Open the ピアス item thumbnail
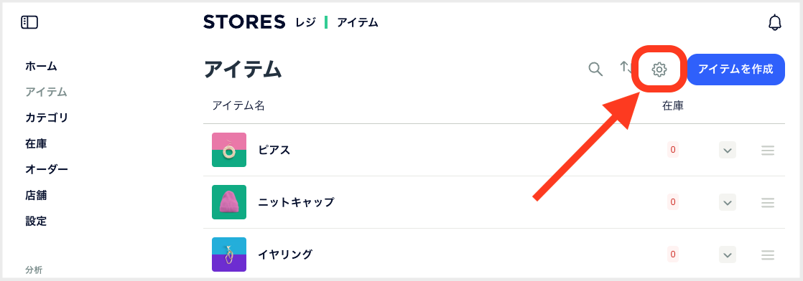Screen dimensions: 803x281 click(x=229, y=150)
